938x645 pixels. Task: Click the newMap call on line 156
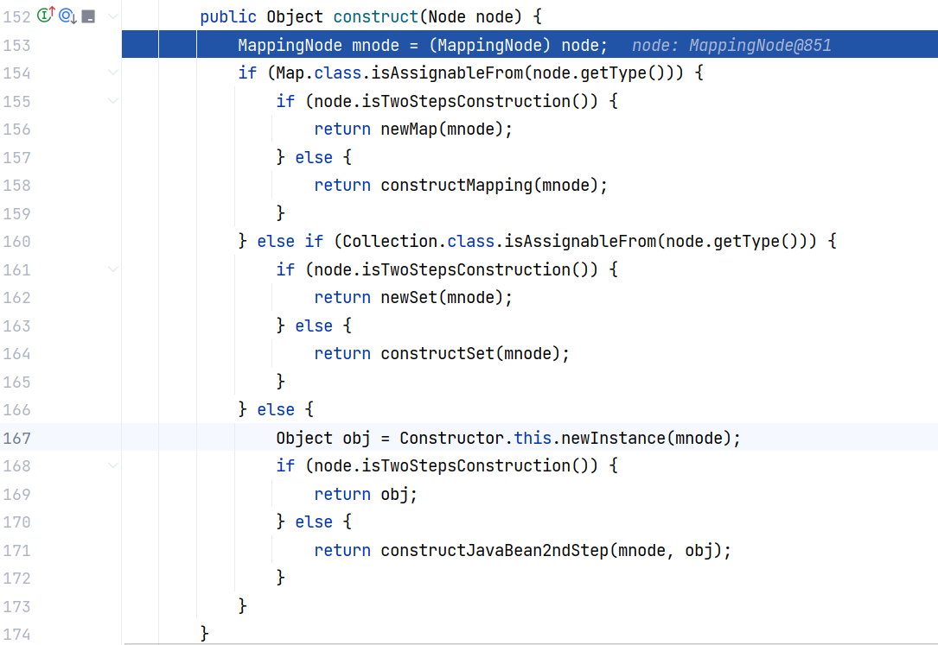tap(409, 129)
